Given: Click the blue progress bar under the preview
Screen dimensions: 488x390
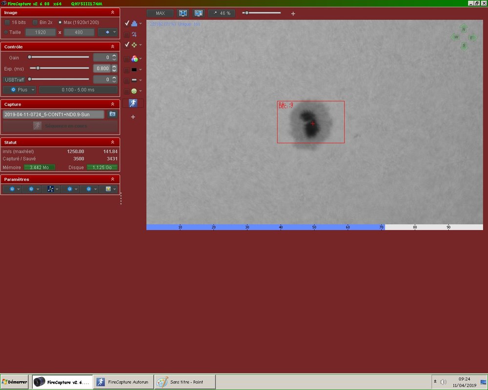Looking at the screenshot, I should (x=265, y=227).
